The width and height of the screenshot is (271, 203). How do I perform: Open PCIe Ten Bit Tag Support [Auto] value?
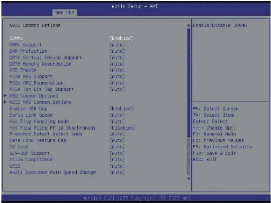click(x=117, y=89)
